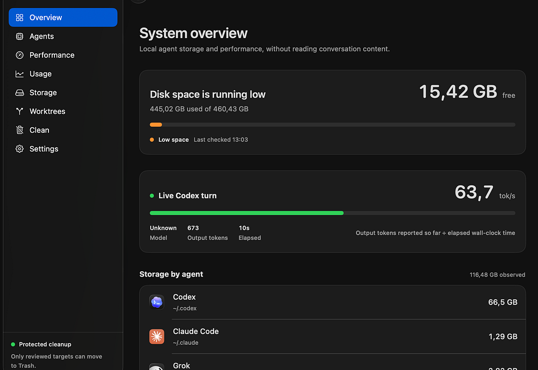
Task: Click the 10s elapsed value
Action: (244, 228)
